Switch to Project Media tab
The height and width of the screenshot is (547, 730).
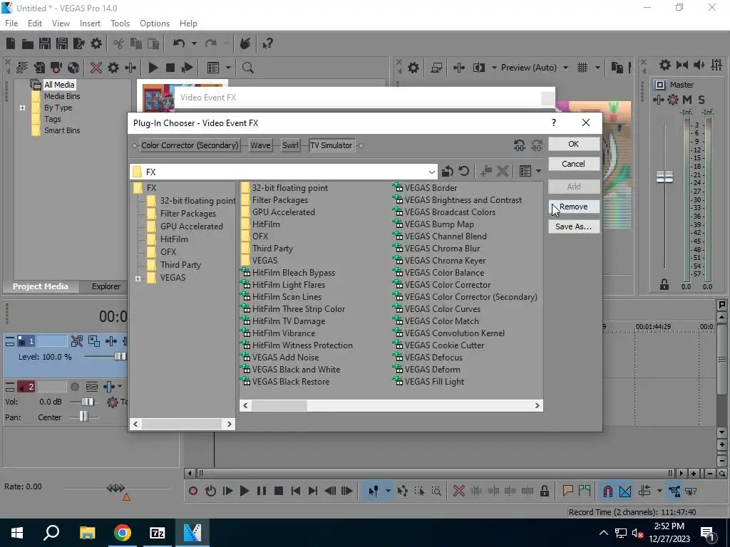point(41,286)
